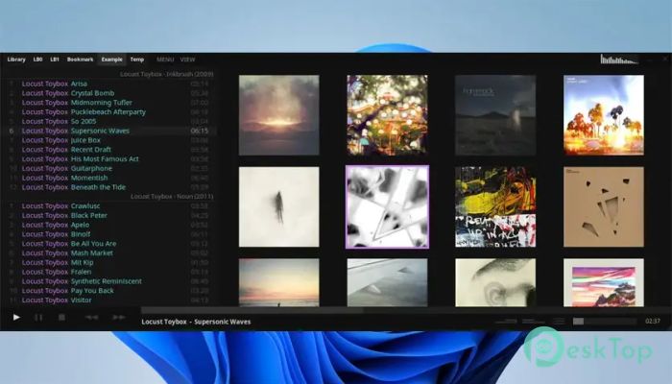The width and height of the screenshot is (672, 384).
Task: Select the track So 2005
Action: pos(109,121)
